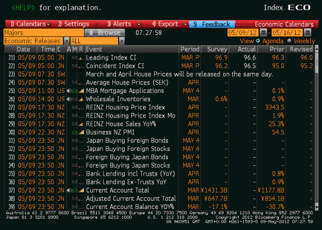This screenshot has width=322, height=230.
Task: Open calendar picker for end date
Action: point(308,32)
